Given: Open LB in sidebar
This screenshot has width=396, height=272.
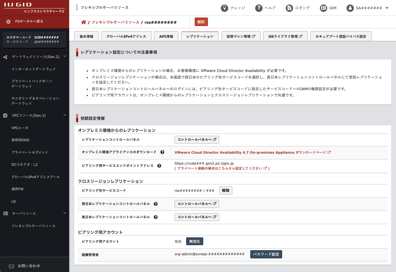Looking at the screenshot, I should pyautogui.click(x=13, y=202).
